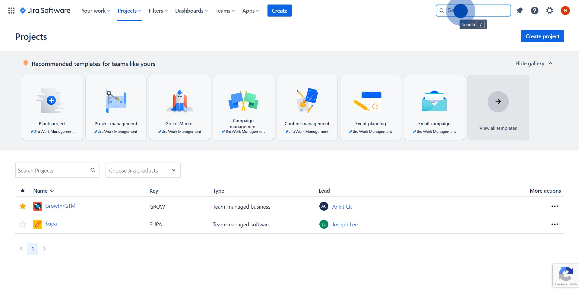Open the Dashboards menu
Viewport: 579px width, 292px height.
(x=191, y=11)
